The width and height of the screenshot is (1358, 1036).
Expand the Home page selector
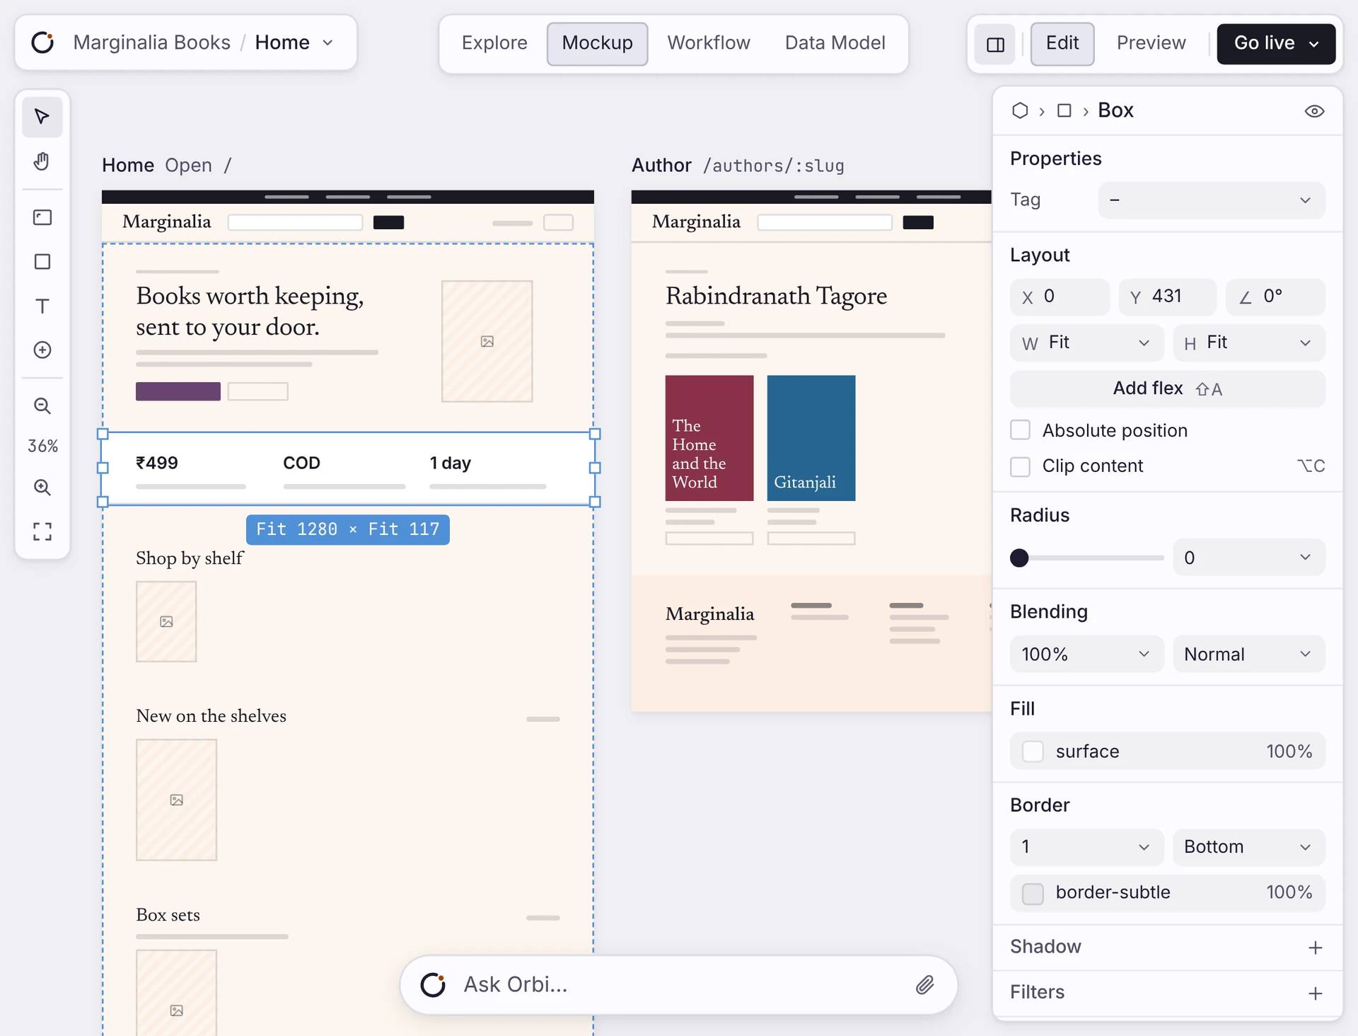[x=294, y=42]
